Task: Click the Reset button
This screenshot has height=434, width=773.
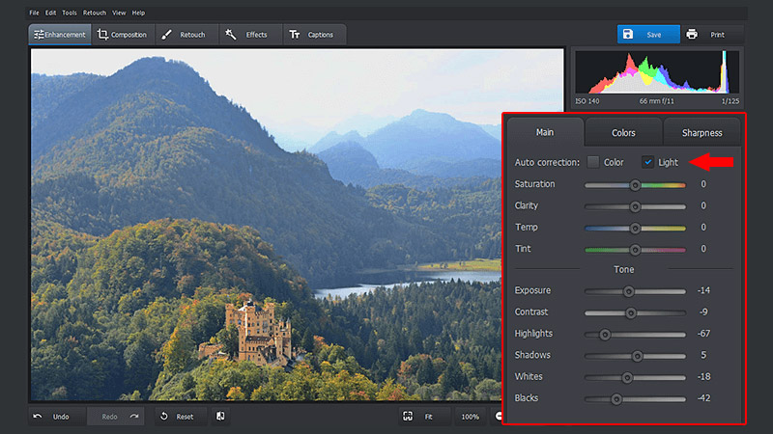Action: point(182,417)
